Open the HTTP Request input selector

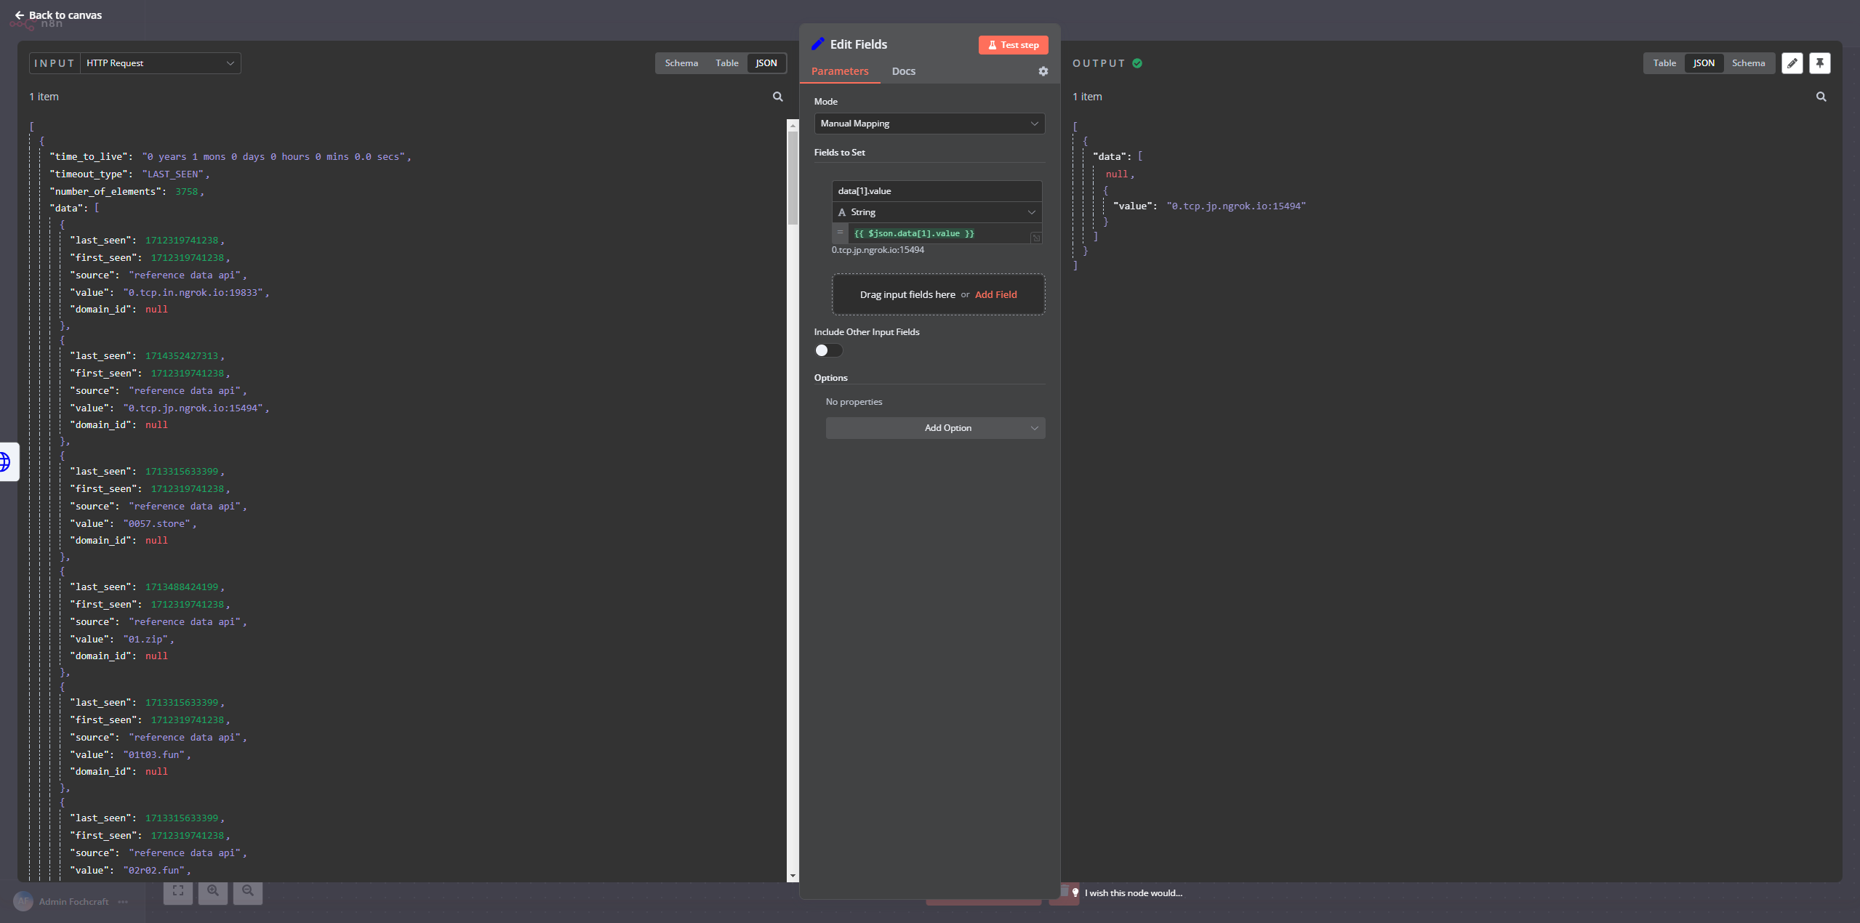point(160,63)
